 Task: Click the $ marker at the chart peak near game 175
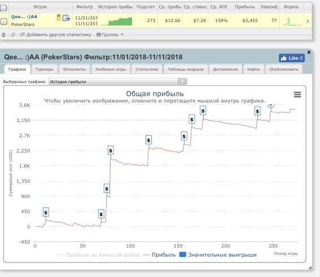203,111
